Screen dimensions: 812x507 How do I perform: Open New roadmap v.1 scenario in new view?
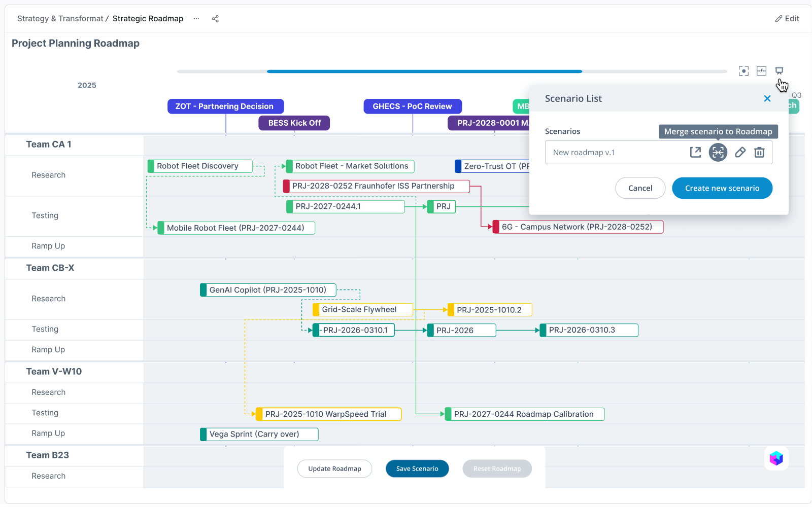click(695, 152)
